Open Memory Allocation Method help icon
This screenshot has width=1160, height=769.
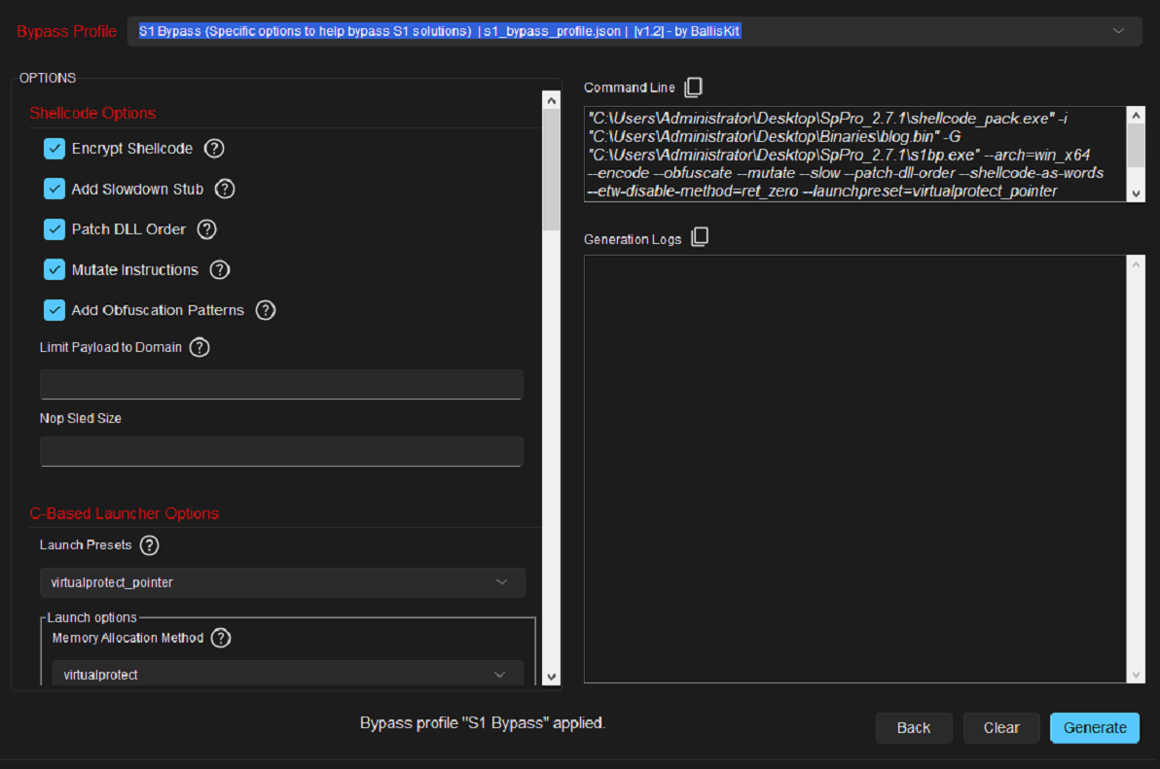[221, 638]
